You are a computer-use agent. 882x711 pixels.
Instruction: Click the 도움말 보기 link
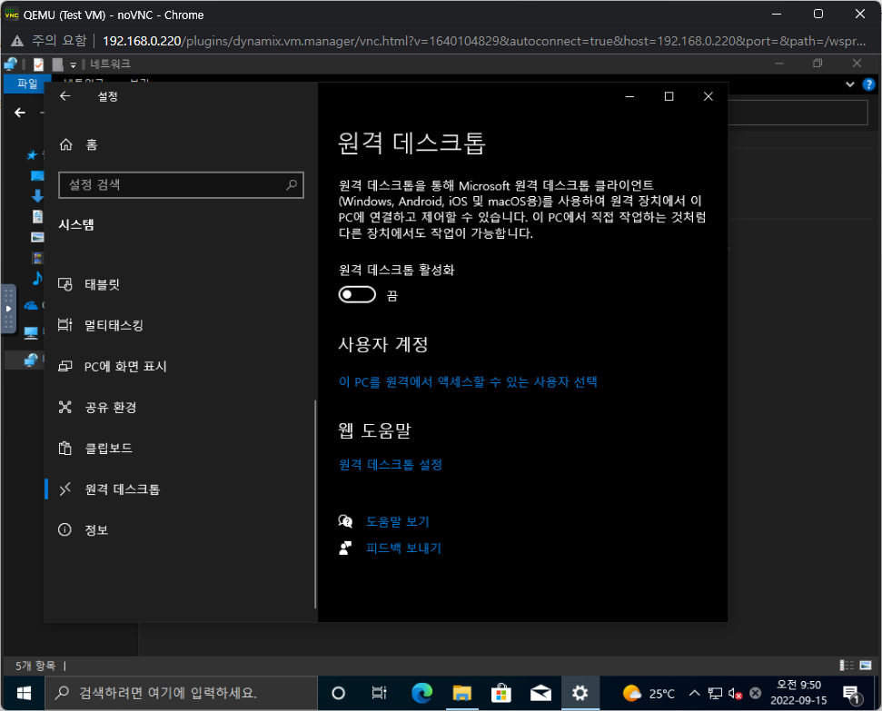[398, 522]
